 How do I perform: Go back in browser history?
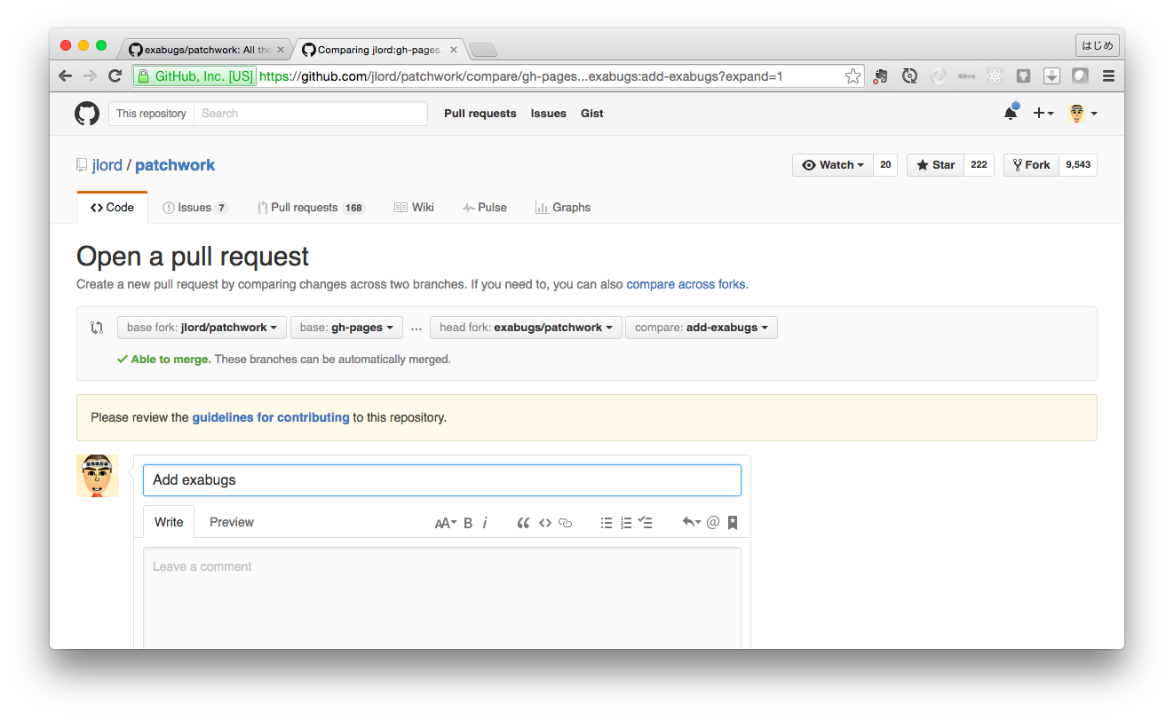coord(65,76)
